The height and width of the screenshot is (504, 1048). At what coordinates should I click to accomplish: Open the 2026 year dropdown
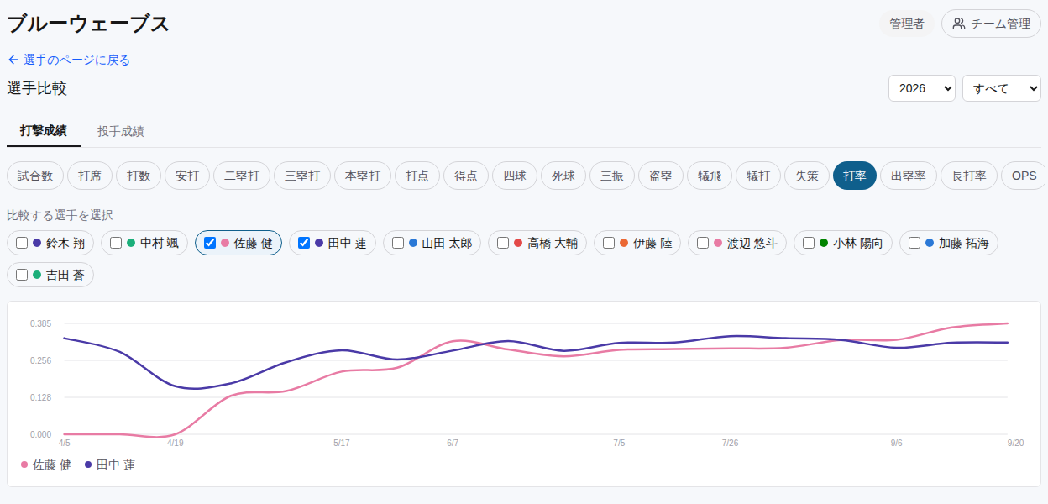pyautogui.click(x=921, y=88)
